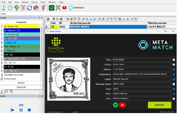Select Entire library in InfoBar
189x121 pixels.
(10, 79)
